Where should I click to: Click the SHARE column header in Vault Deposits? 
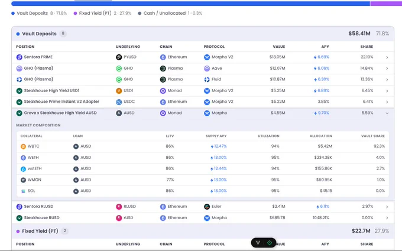click(x=367, y=47)
